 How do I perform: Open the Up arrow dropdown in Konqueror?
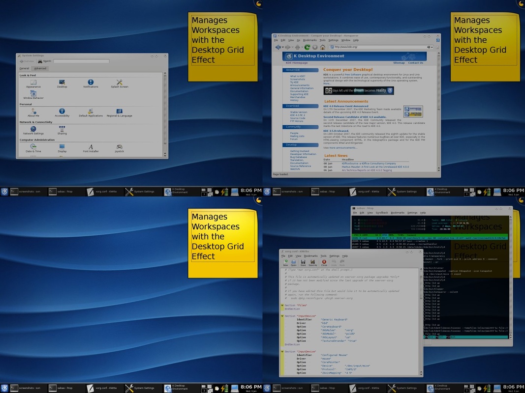(x=302, y=48)
